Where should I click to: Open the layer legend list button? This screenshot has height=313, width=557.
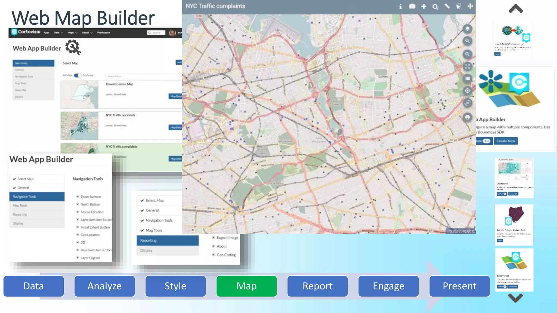pyautogui.click(x=467, y=79)
